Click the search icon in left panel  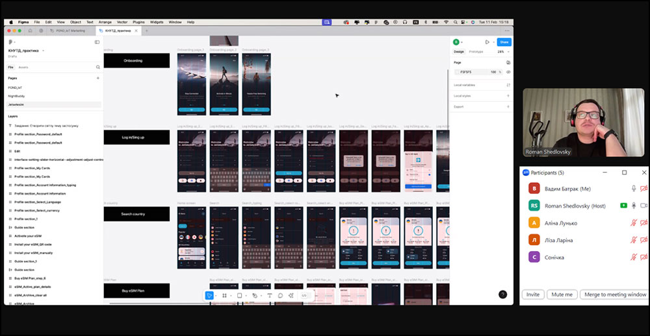point(98,67)
